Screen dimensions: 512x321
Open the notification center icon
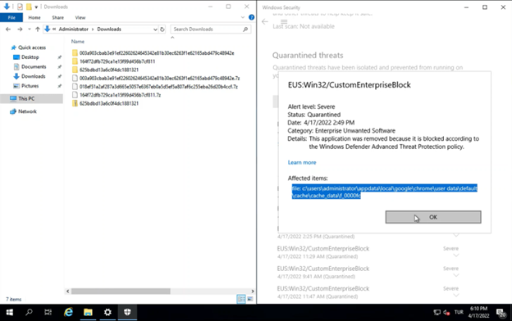click(501, 313)
